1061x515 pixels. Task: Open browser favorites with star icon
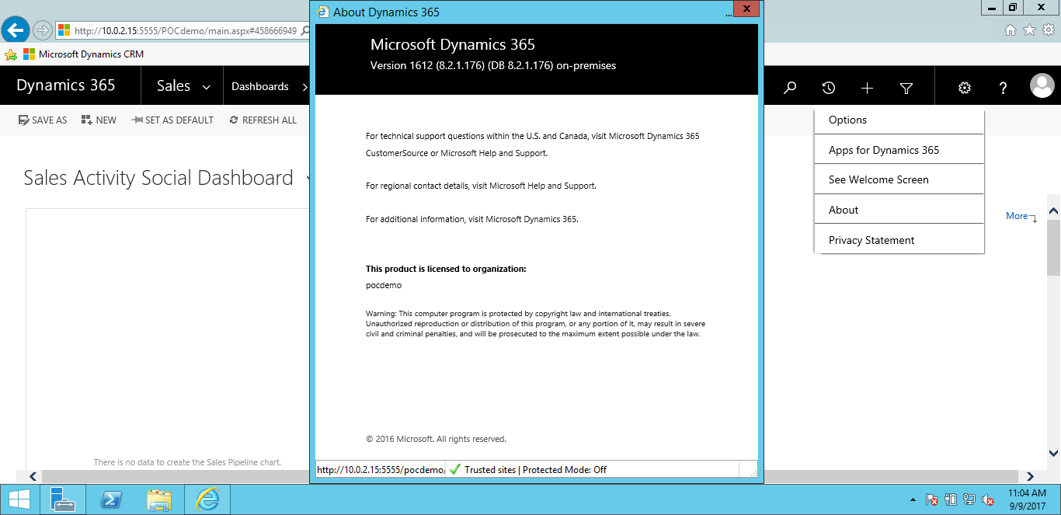pos(1029,29)
